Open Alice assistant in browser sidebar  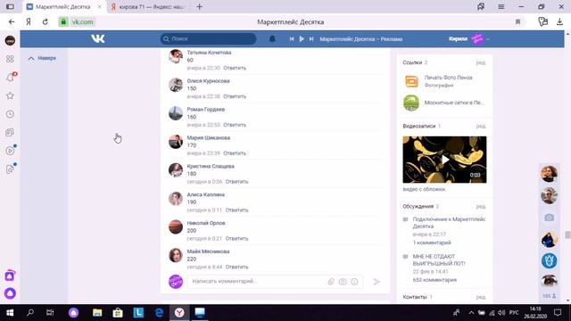10,293
